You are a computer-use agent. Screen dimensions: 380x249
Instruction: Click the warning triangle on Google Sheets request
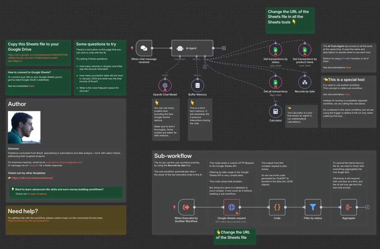[x=237, y=213]
